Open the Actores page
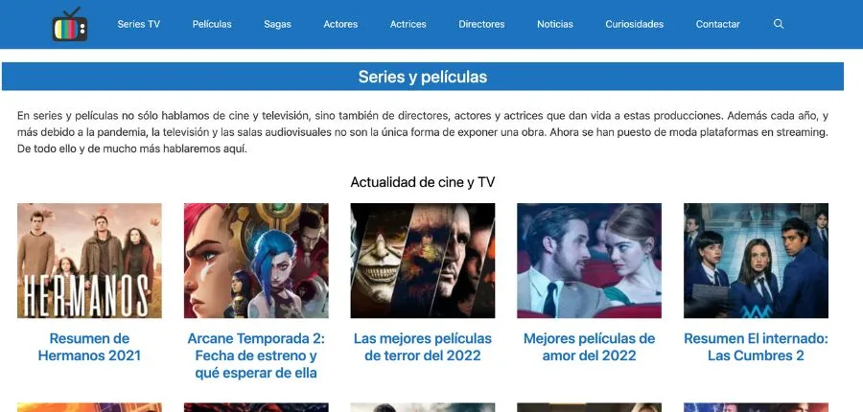The height and width of the screenshot is (412, 863). tap(340, 24)
